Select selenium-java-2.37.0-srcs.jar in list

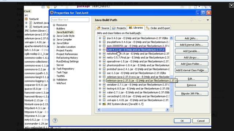coord(138,77)
